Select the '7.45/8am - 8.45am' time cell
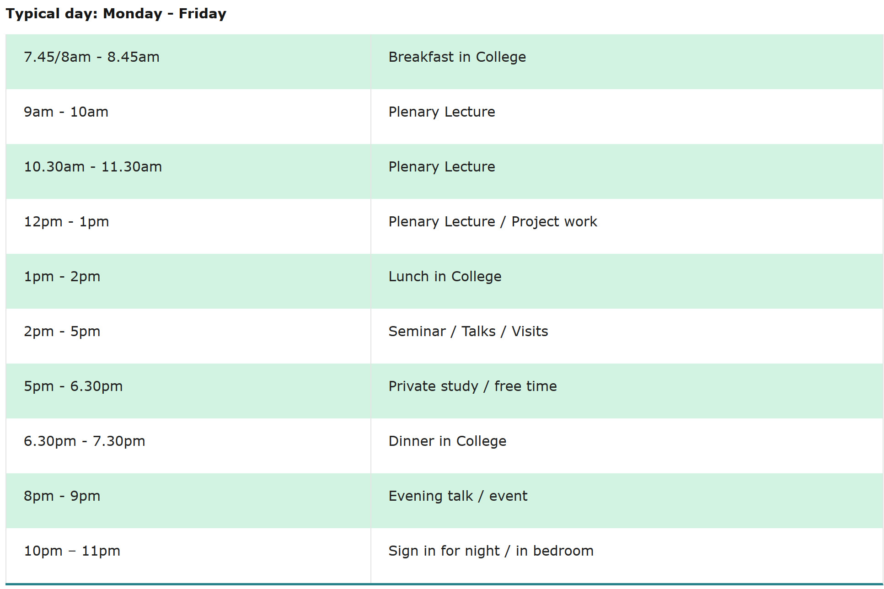 [188, 62]
